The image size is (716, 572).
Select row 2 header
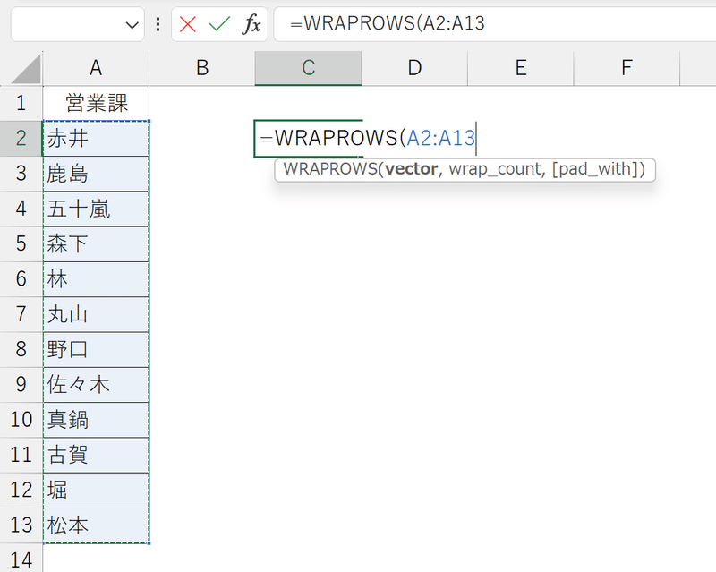[x=21, y=139]
